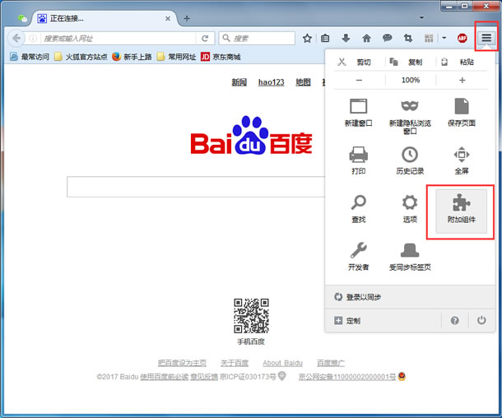Click the address bar URL field
The width and height of the screenshot is (502, 418).
click(x=118, y=39)
